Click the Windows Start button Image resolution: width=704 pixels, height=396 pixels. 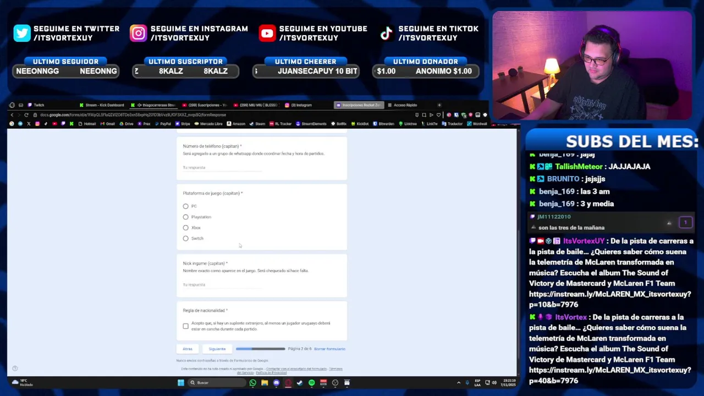tap(180, 382)
